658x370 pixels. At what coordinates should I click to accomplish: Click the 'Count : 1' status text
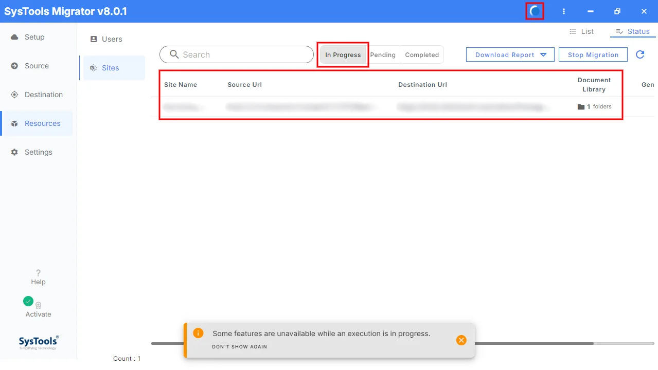[127, 359]
